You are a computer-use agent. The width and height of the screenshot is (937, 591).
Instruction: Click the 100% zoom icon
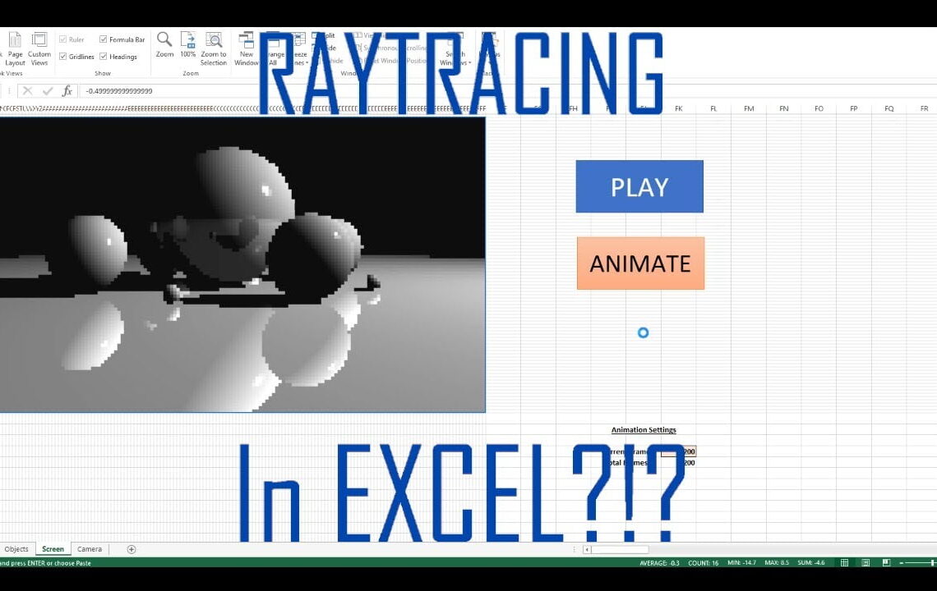coord(187,45)
